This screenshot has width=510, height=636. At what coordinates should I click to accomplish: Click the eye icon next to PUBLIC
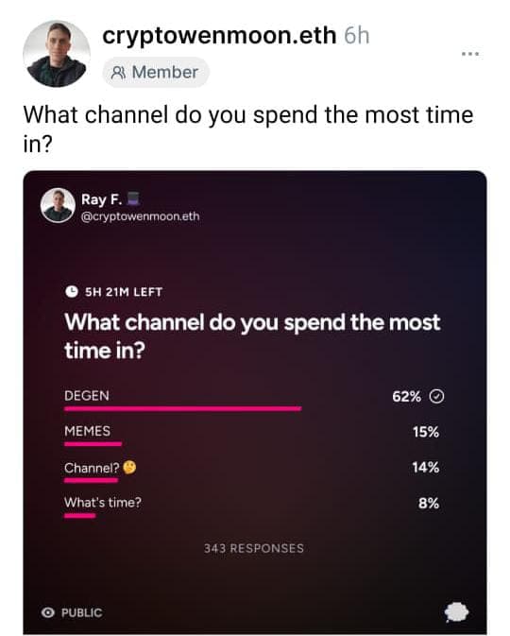coord(48,612)
